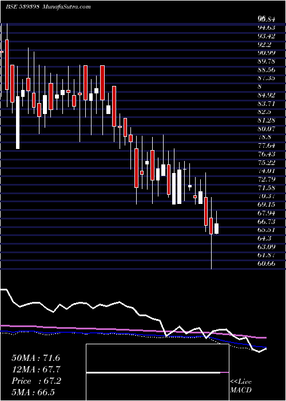Select the 76.43 price axis label
The height and width of the screenshot is (401, 286).
[267, 154]
